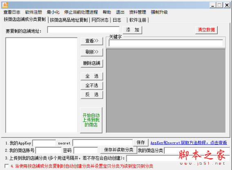Focus the 要复制的店铺地址 input field
This screenshot has height=170, width=232.
point(83,30)
